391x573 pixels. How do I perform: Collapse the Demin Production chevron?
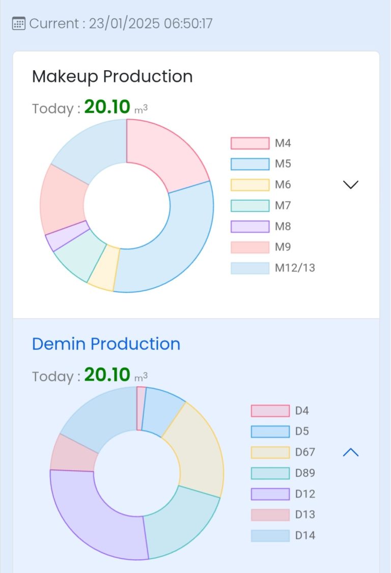[351, 452]
